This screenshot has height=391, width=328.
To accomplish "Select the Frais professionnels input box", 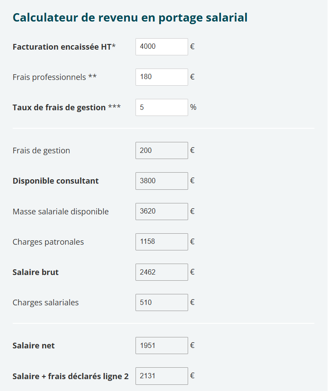I will pyautogui.click(x=161, y=77).
